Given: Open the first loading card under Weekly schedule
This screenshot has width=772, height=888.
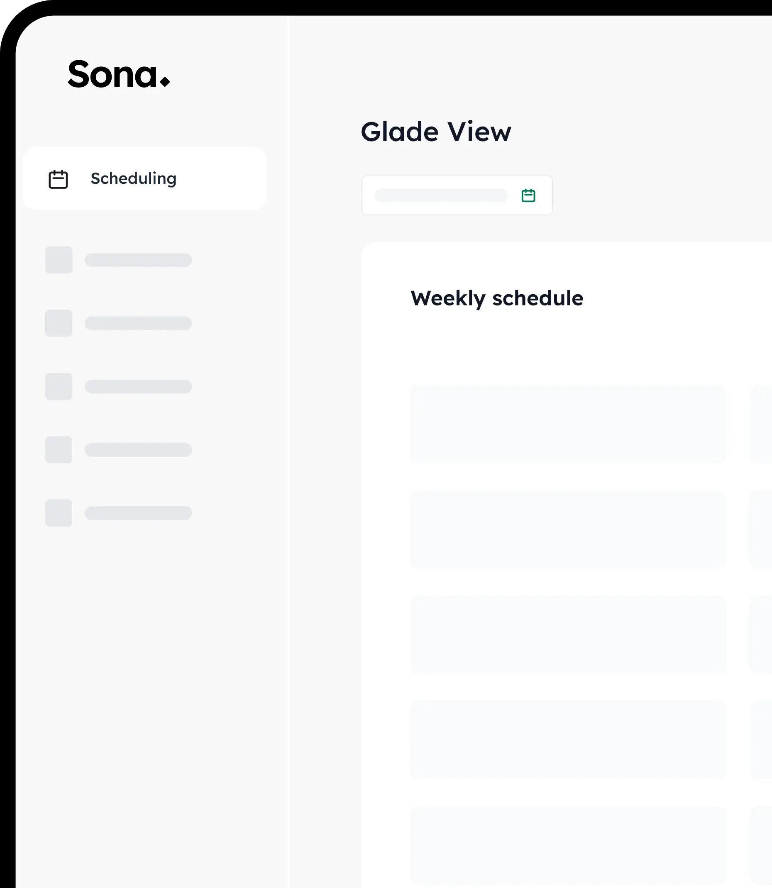Looking at the screenshot, I should coord(567,424).
